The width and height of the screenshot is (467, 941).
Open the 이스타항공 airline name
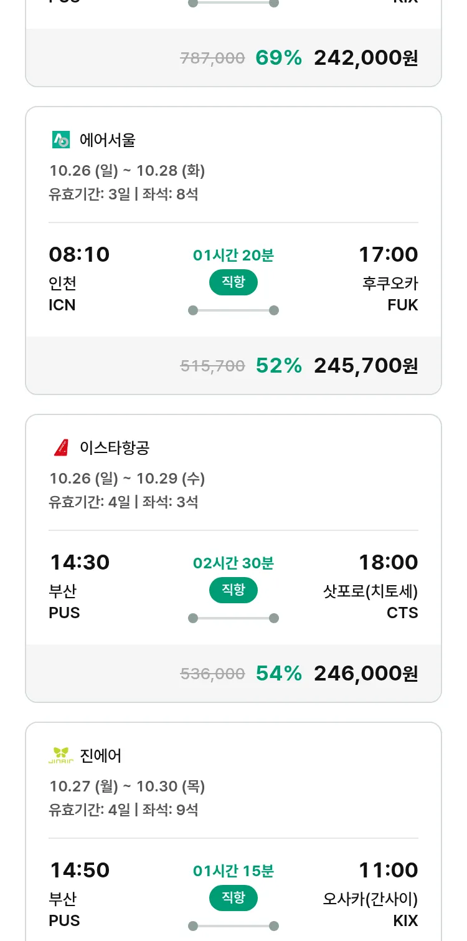click(115, 447)
